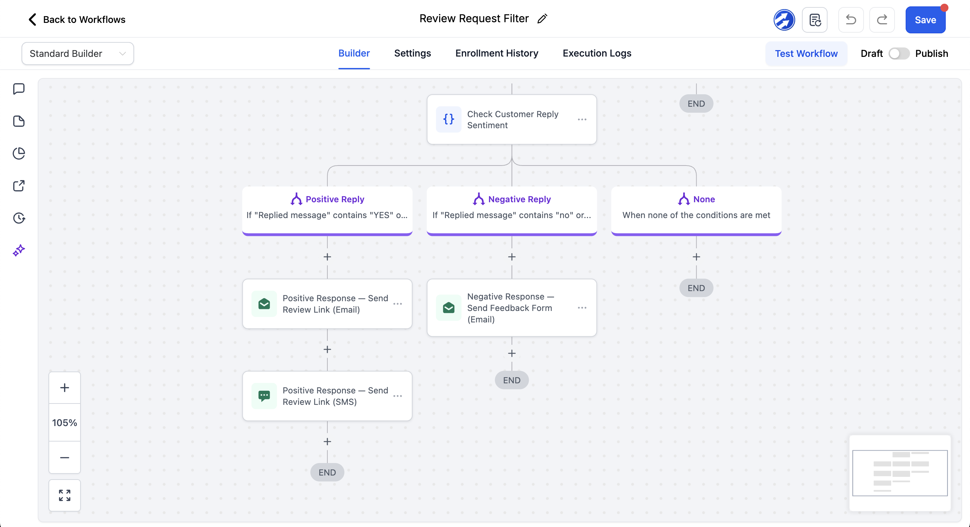Click the undo arrow icon
The height and width of the screenshot is (527, 970).
(x=851, y=20)
